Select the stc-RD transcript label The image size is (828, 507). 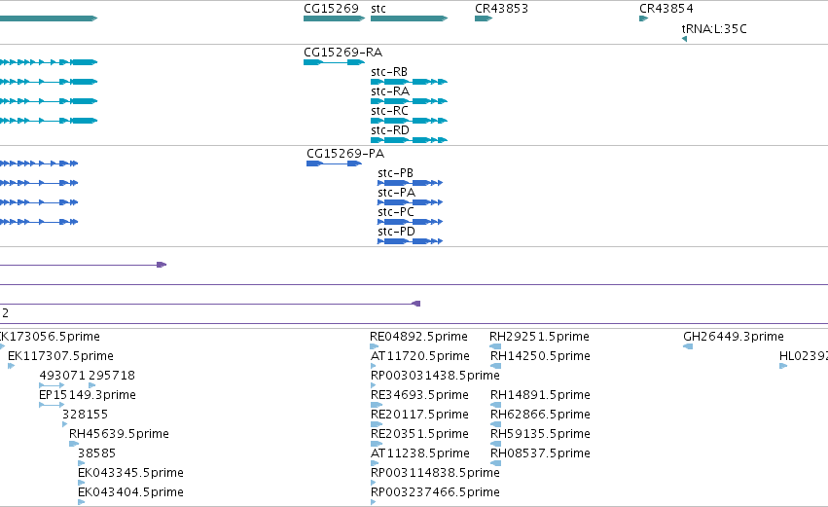(x=390, y=130)
